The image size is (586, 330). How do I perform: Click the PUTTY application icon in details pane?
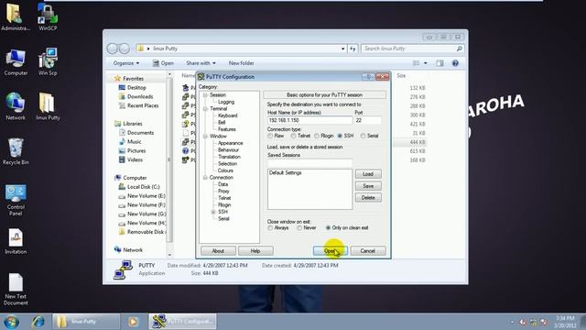point(123,269)
